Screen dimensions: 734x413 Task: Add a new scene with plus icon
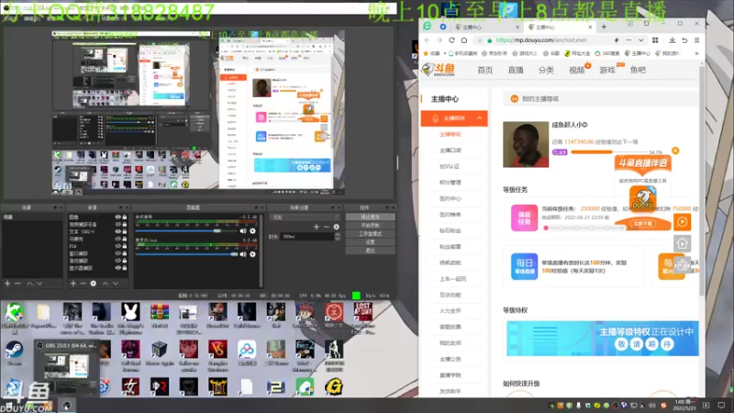tap(7, 284)
